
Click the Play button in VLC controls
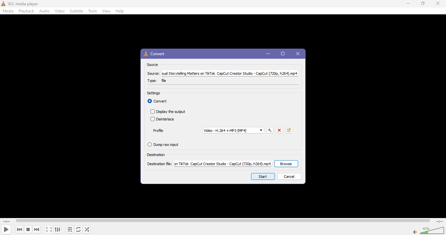tap(6, 229)
